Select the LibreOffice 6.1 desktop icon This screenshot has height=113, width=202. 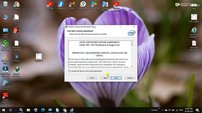click(x=16, y=19)
